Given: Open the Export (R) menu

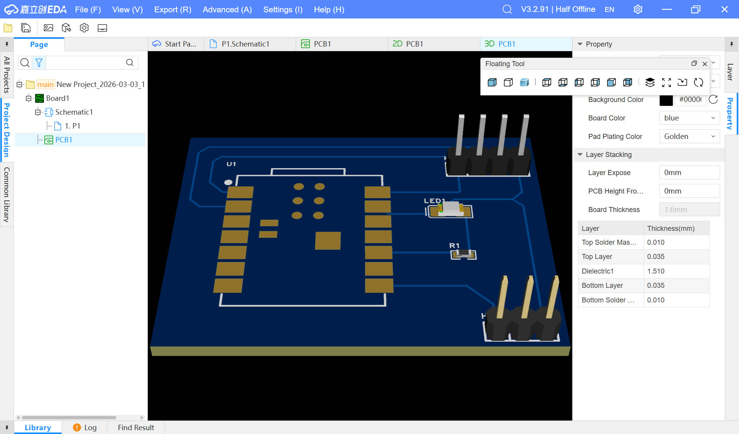Looking at the screenshot, I should (x=172, y=9).
